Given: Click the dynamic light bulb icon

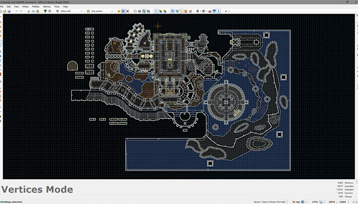Looking at the screenshot, I should pyautogui.click(x=198, y=11).
